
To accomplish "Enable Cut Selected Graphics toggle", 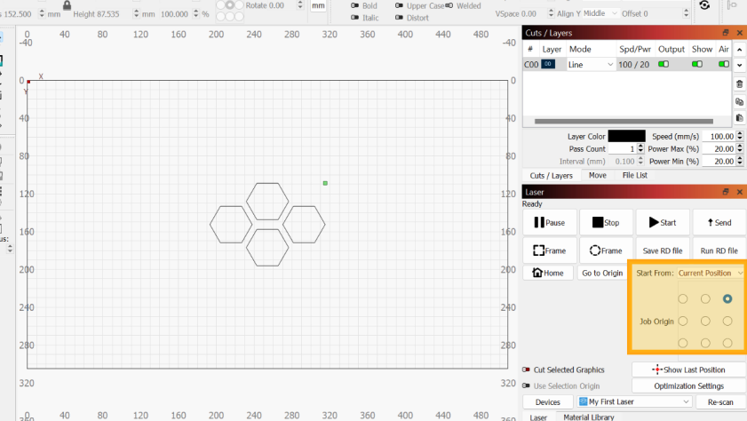I will tap(527, 369).
